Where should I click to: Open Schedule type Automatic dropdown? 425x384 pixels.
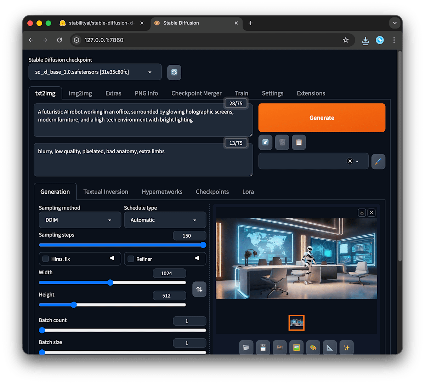click(x=165, y=220)
